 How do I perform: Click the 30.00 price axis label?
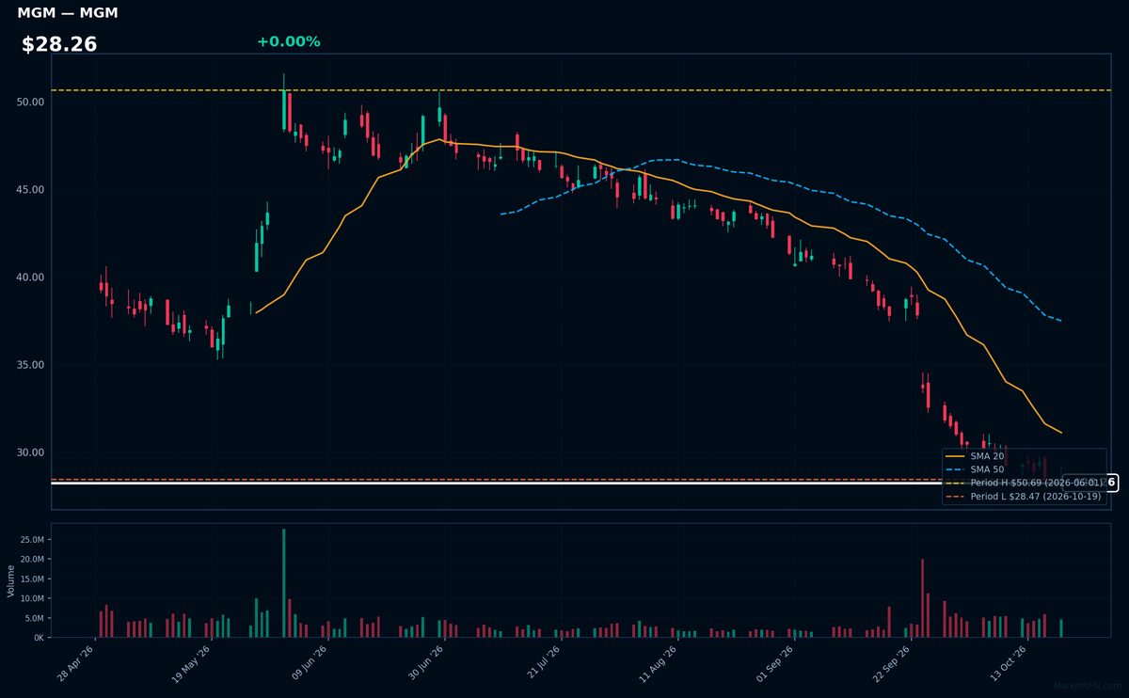point(30,452)
